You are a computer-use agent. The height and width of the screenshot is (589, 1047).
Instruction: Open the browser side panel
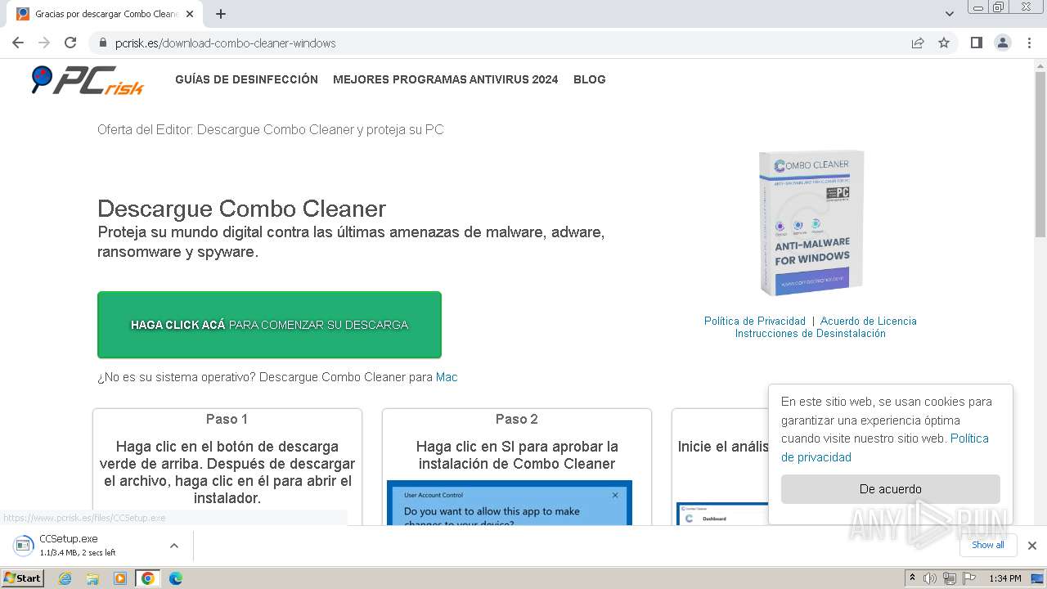[x=977, y=43]
